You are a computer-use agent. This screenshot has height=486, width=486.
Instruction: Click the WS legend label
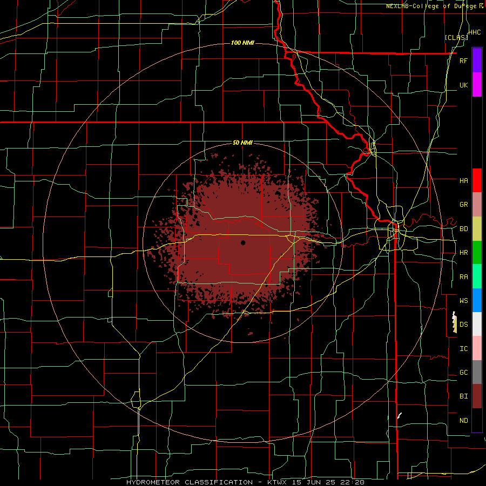[463, 300]
